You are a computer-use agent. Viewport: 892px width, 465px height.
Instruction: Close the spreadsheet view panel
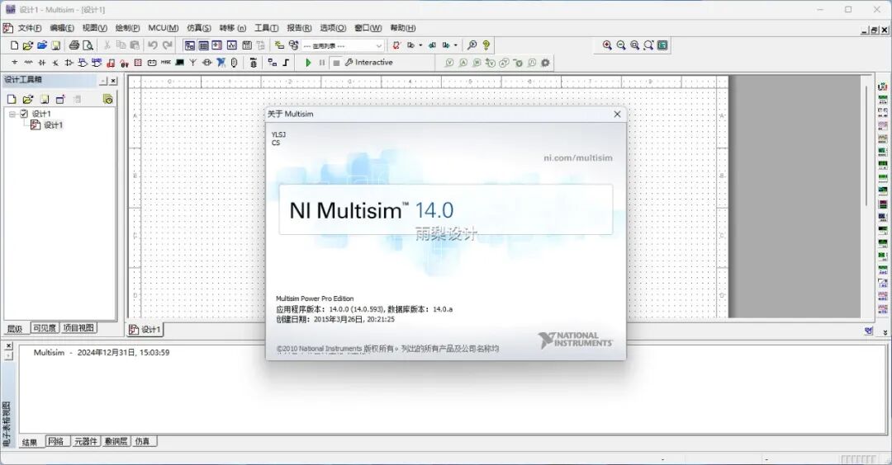(x=8, y=345)
